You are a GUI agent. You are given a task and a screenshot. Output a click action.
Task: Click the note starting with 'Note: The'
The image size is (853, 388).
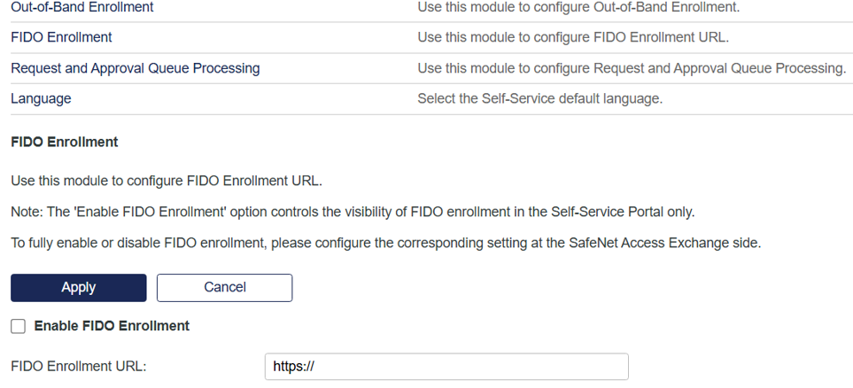coord(352,212)
